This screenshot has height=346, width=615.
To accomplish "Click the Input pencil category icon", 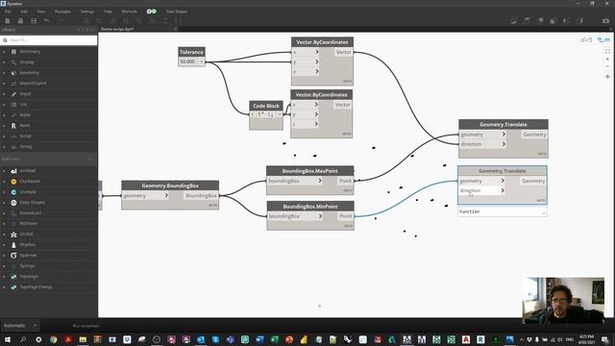I will 13,94.
